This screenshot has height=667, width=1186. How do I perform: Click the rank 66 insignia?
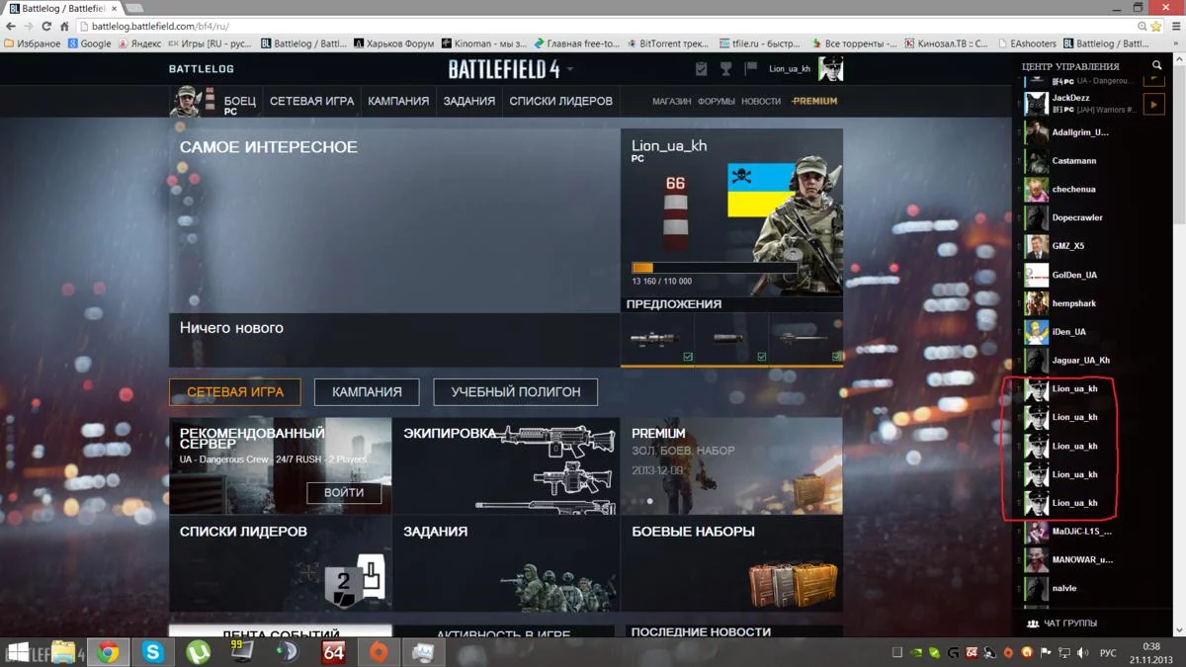point(675,212)
